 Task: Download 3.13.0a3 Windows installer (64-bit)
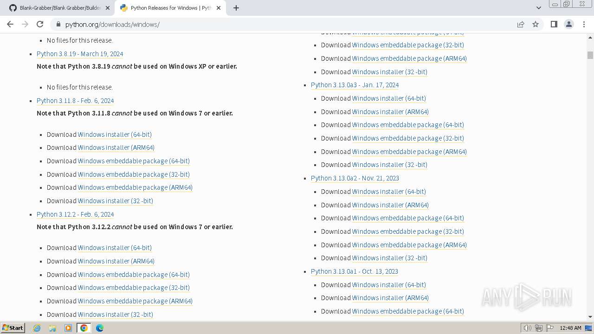[x=389, y=98]
